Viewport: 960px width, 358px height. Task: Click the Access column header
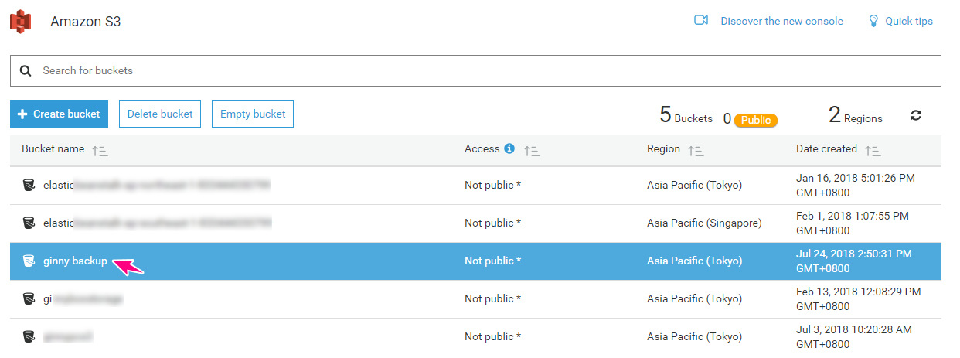[x=482, y=148]
